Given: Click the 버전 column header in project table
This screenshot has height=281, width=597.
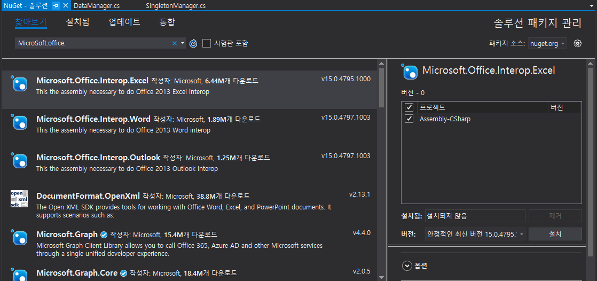Looking at the screenshot, I should pos(564,107).
